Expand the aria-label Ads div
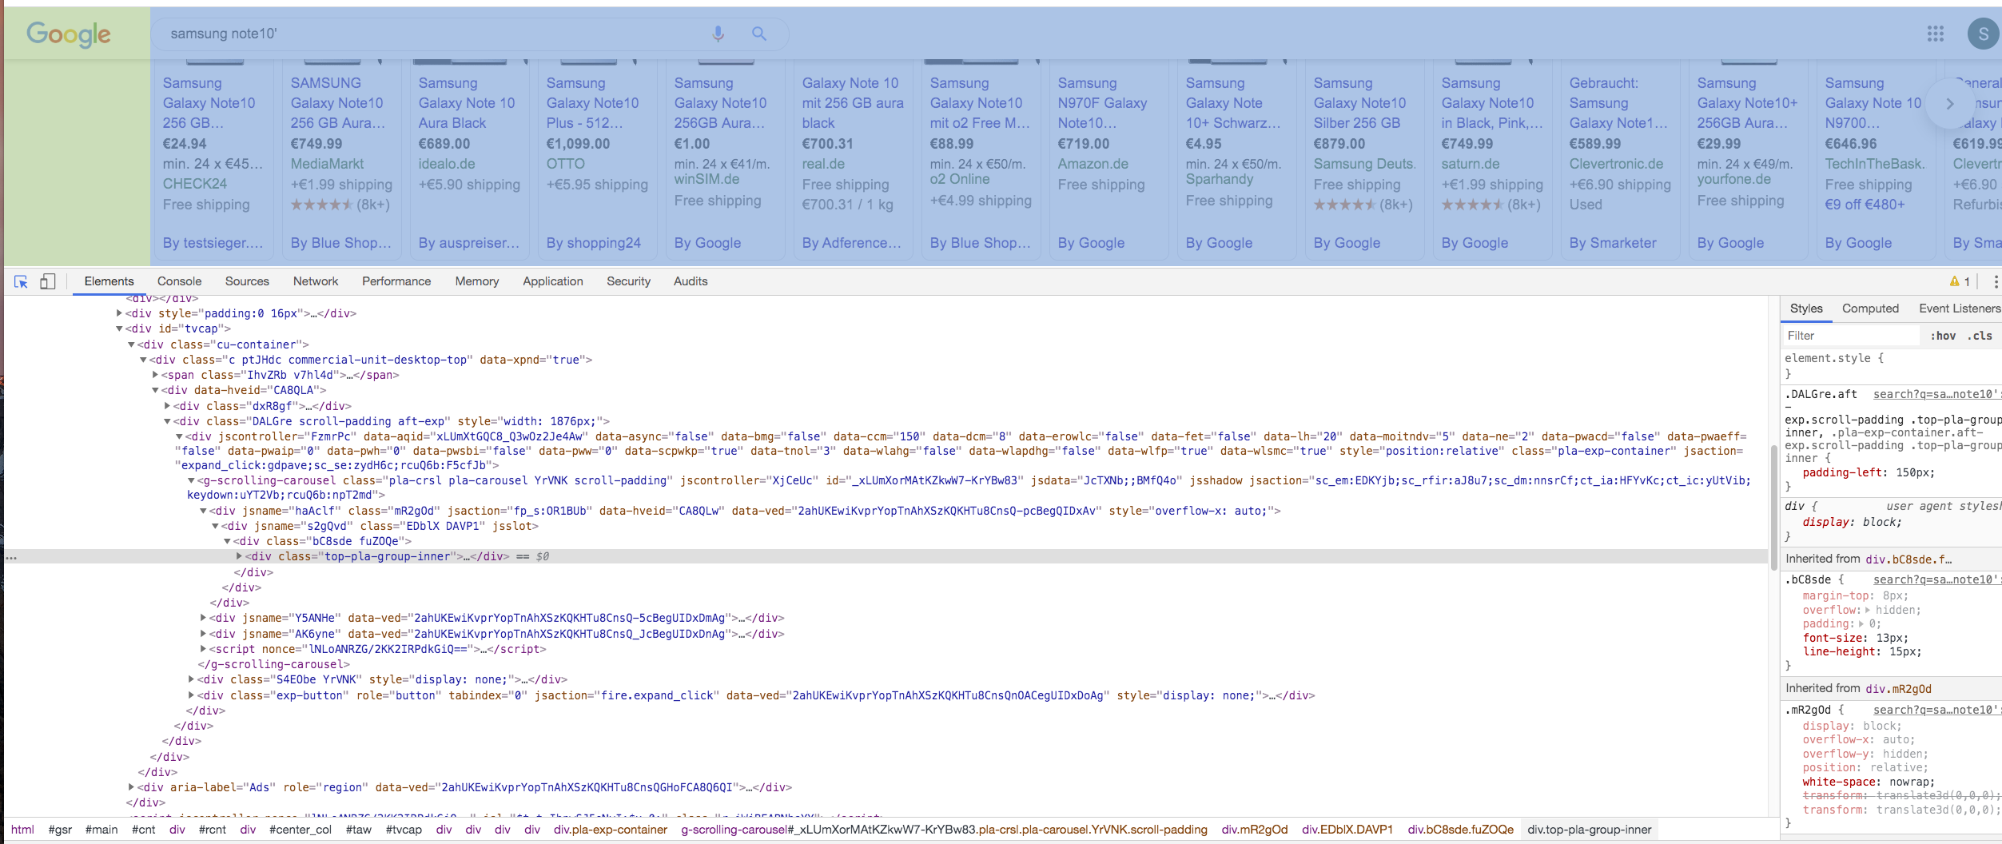The image size is (2002, 844). pyautogui.click(x=132, y=787)
